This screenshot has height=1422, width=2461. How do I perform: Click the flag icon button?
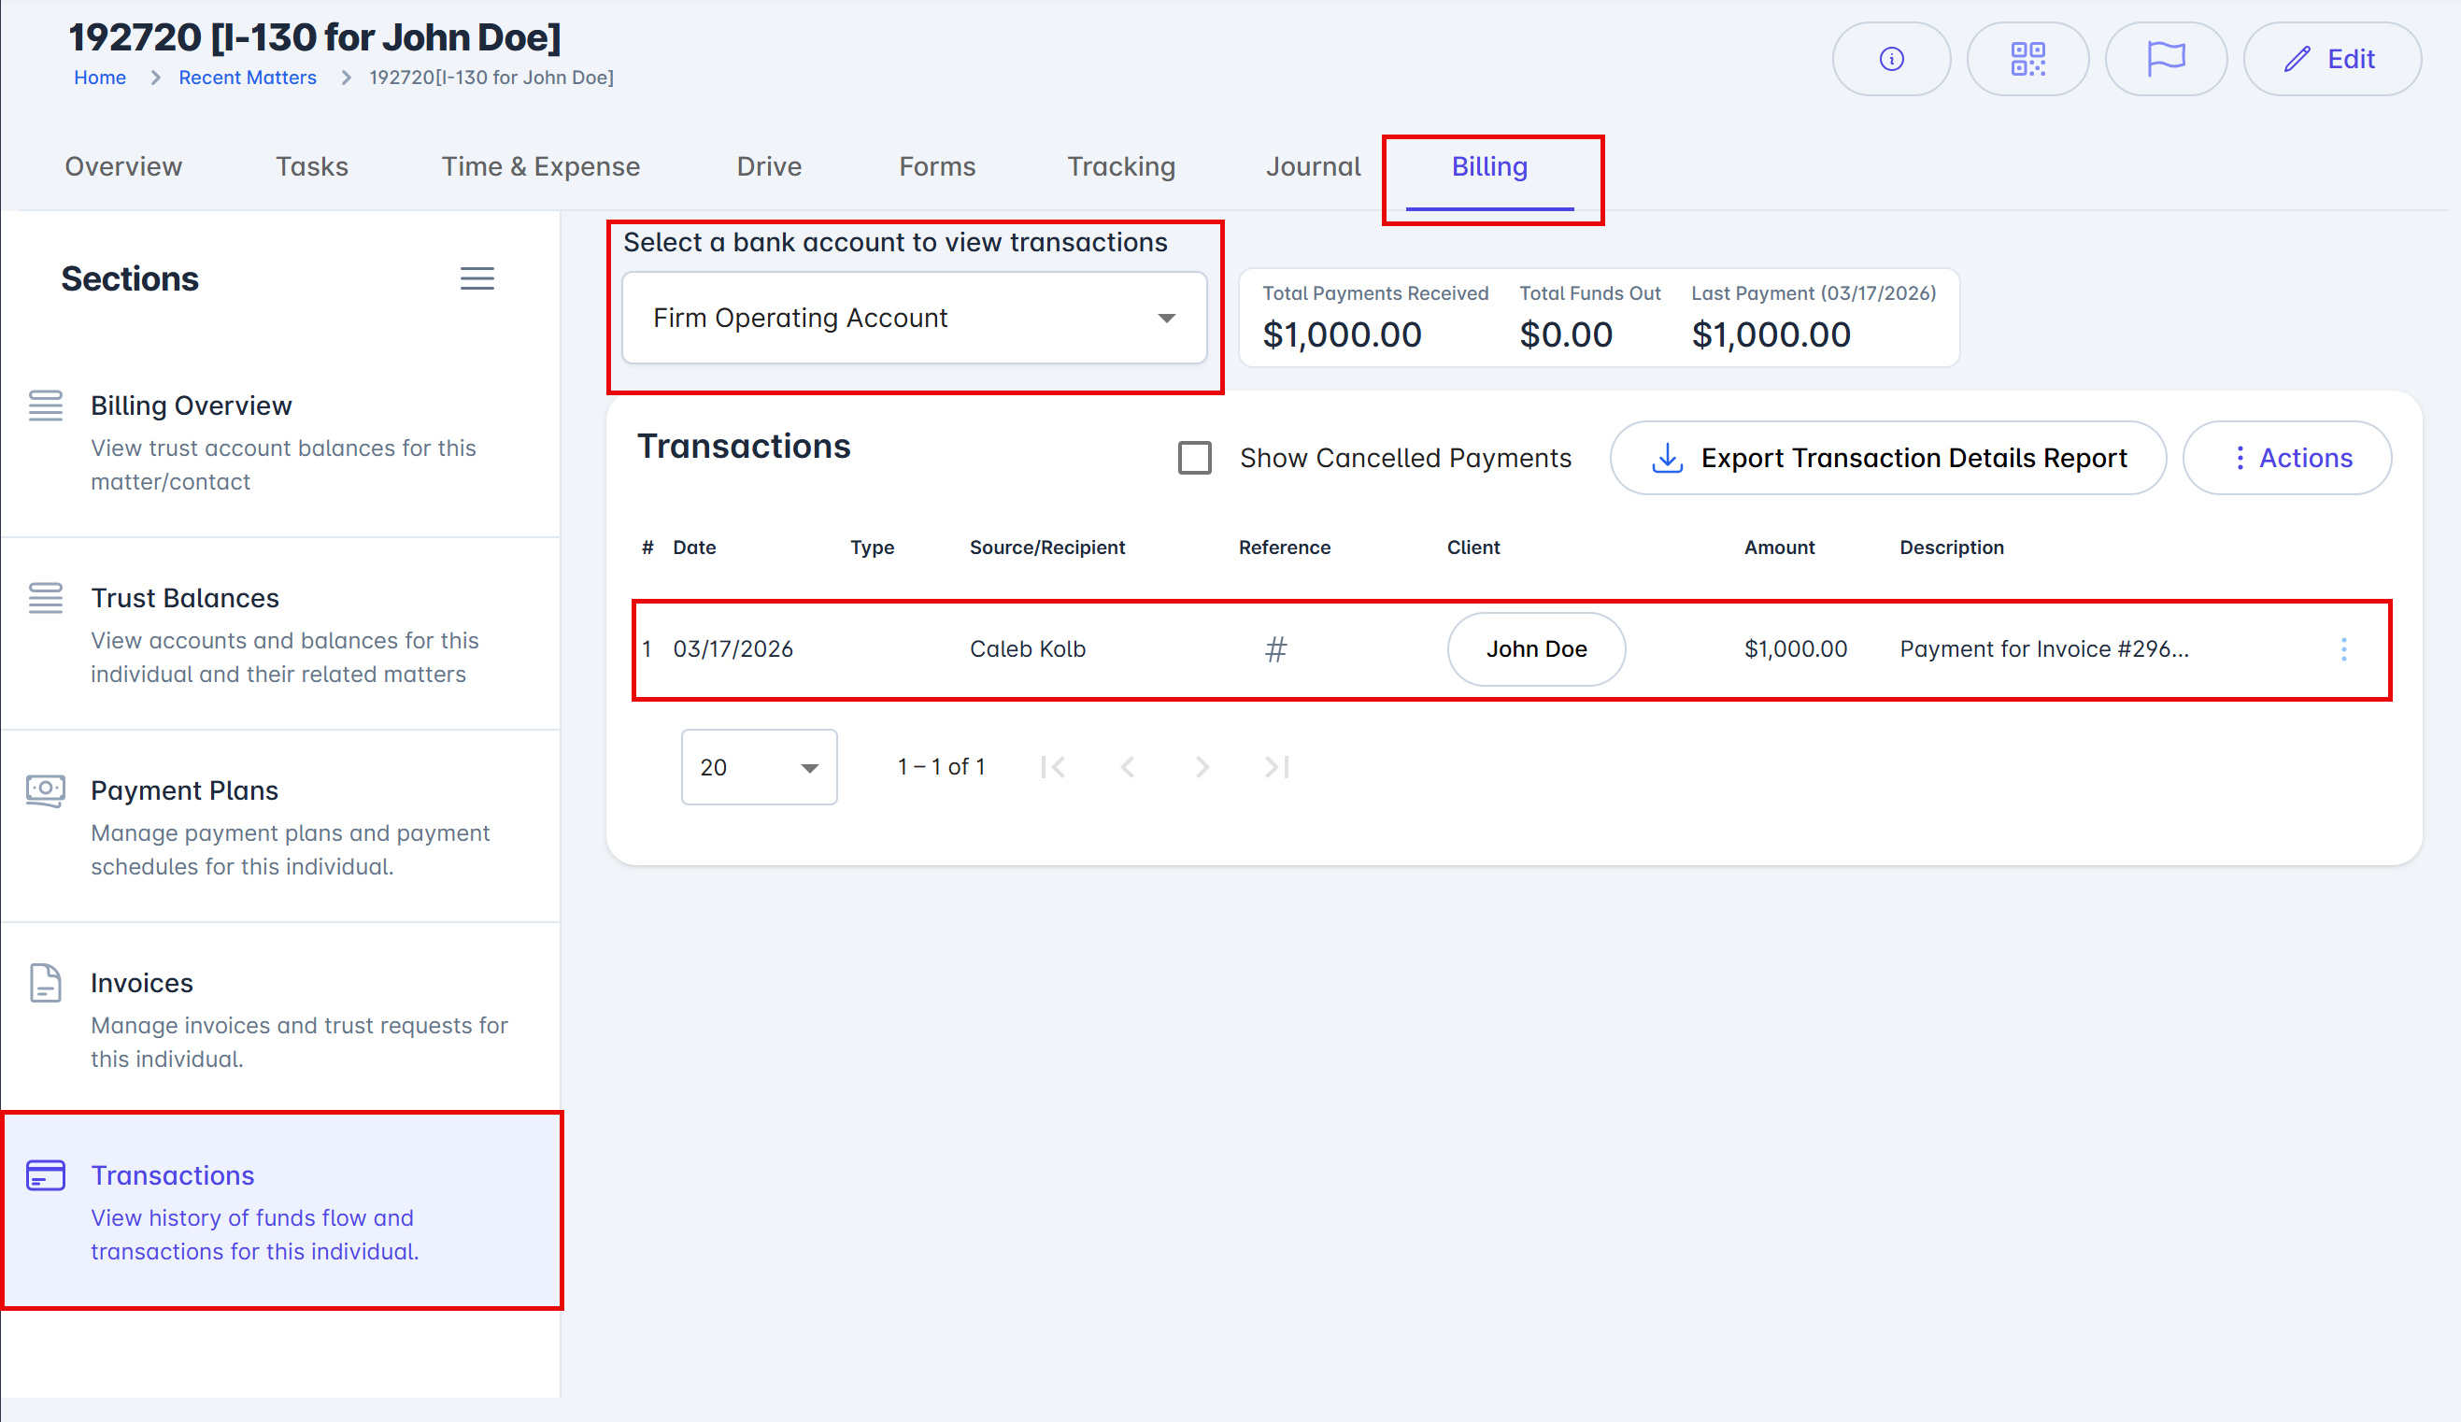2165,60
